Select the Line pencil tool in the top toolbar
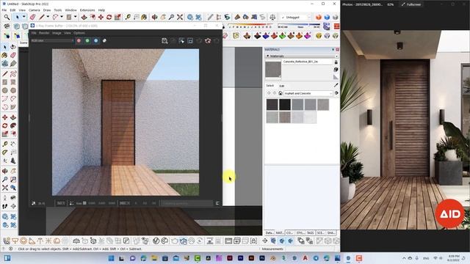Viewport: 470px width, 264px height. [42, 17]
